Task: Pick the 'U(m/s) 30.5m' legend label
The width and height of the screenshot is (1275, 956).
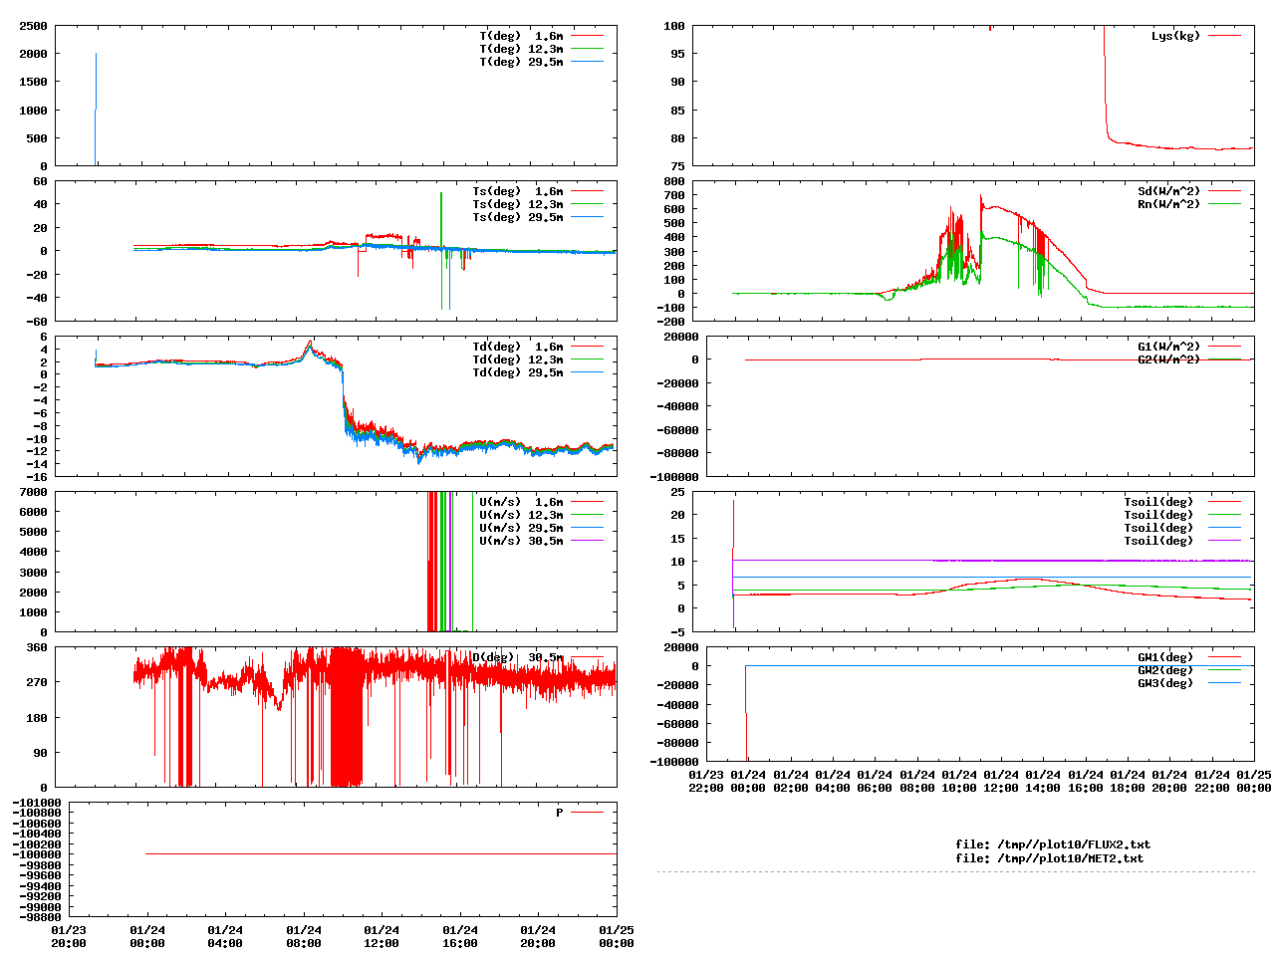Action: [521, 541]
